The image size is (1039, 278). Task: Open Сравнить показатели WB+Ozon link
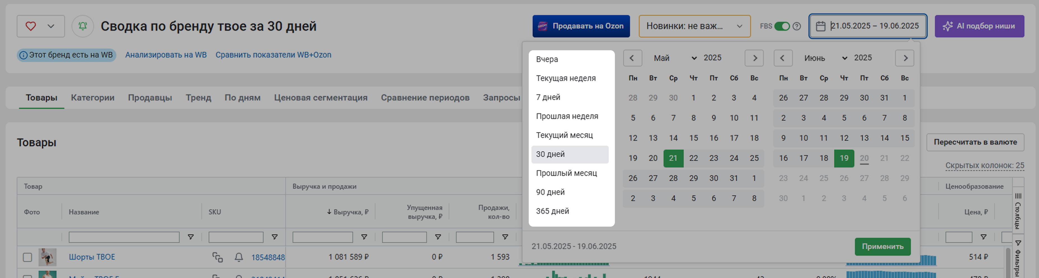click(273, 55)
